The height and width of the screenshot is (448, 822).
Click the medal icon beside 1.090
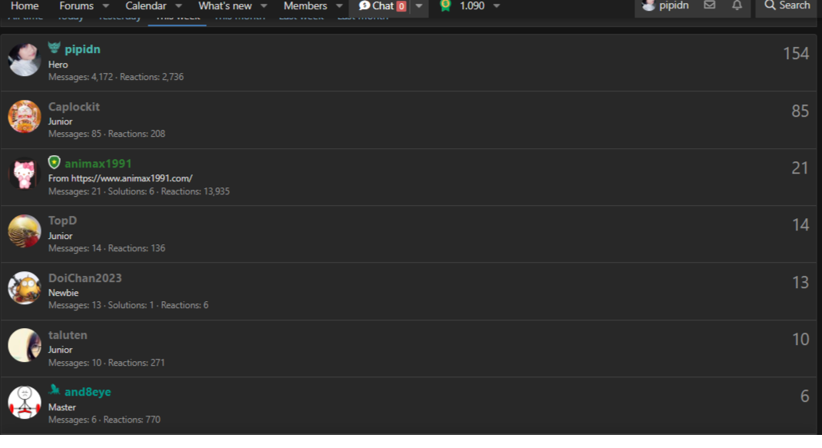(445, 6)
